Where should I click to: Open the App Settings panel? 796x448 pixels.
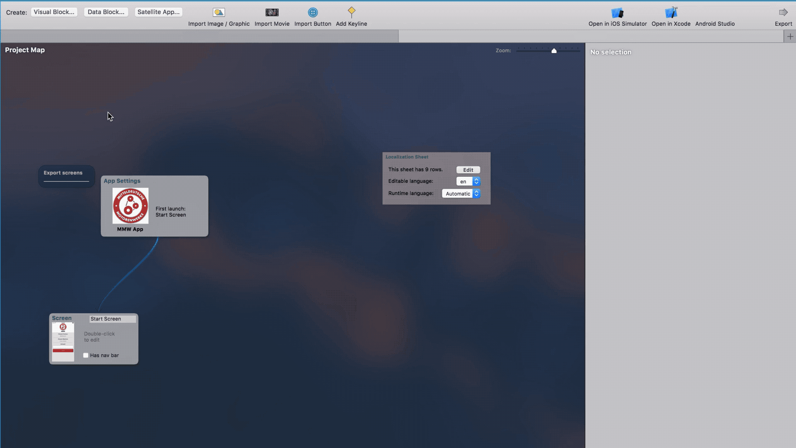point(155,206)
